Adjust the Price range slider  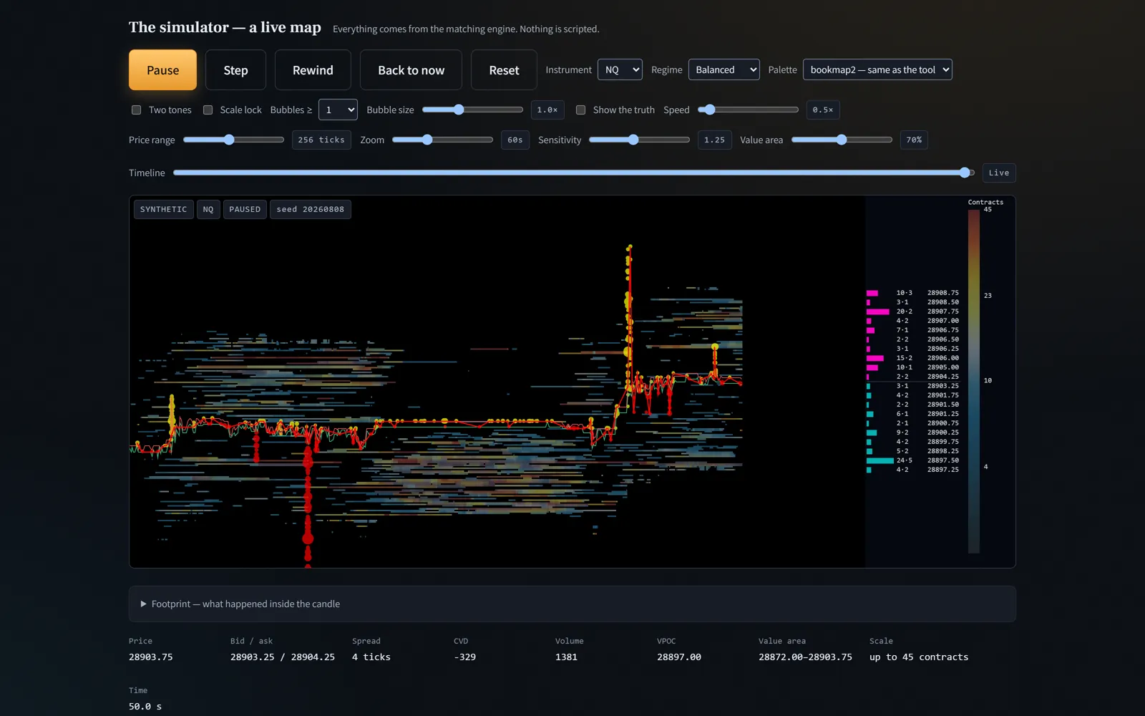(233, 140)
